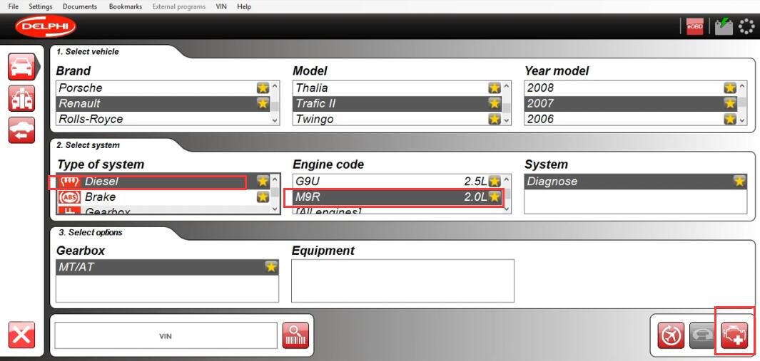
Task: Select Twingo in Model list
Action: (x=397, y=119)
